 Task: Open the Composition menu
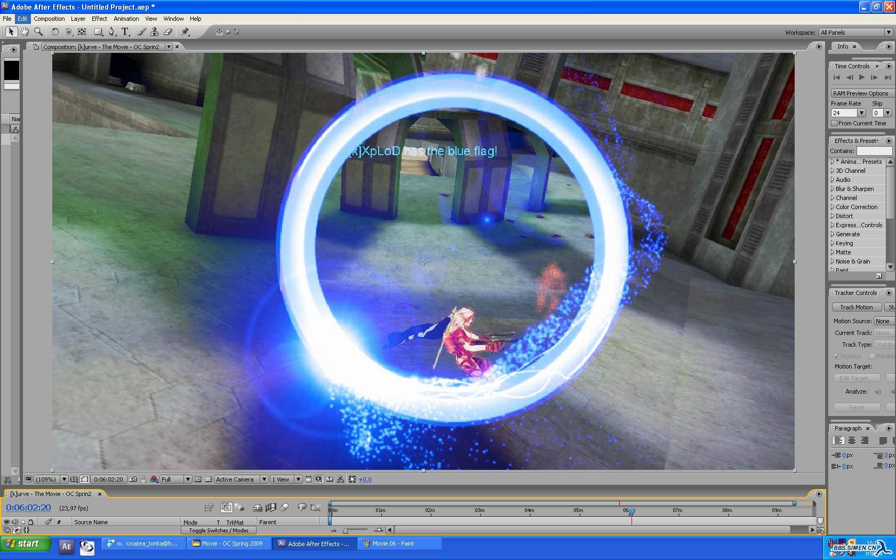coord(49,19)
